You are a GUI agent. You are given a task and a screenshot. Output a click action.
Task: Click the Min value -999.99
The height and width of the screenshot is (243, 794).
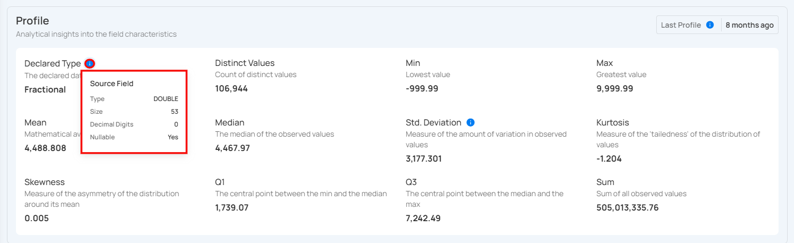coord(422,88)
